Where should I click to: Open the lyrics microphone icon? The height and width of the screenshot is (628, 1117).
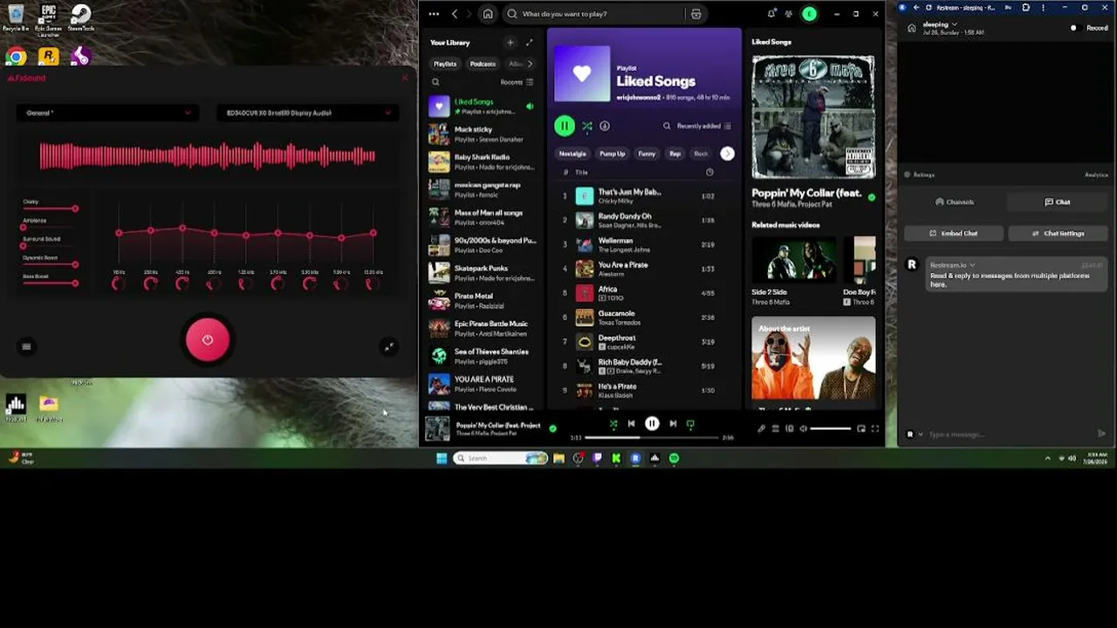point(761,428)
